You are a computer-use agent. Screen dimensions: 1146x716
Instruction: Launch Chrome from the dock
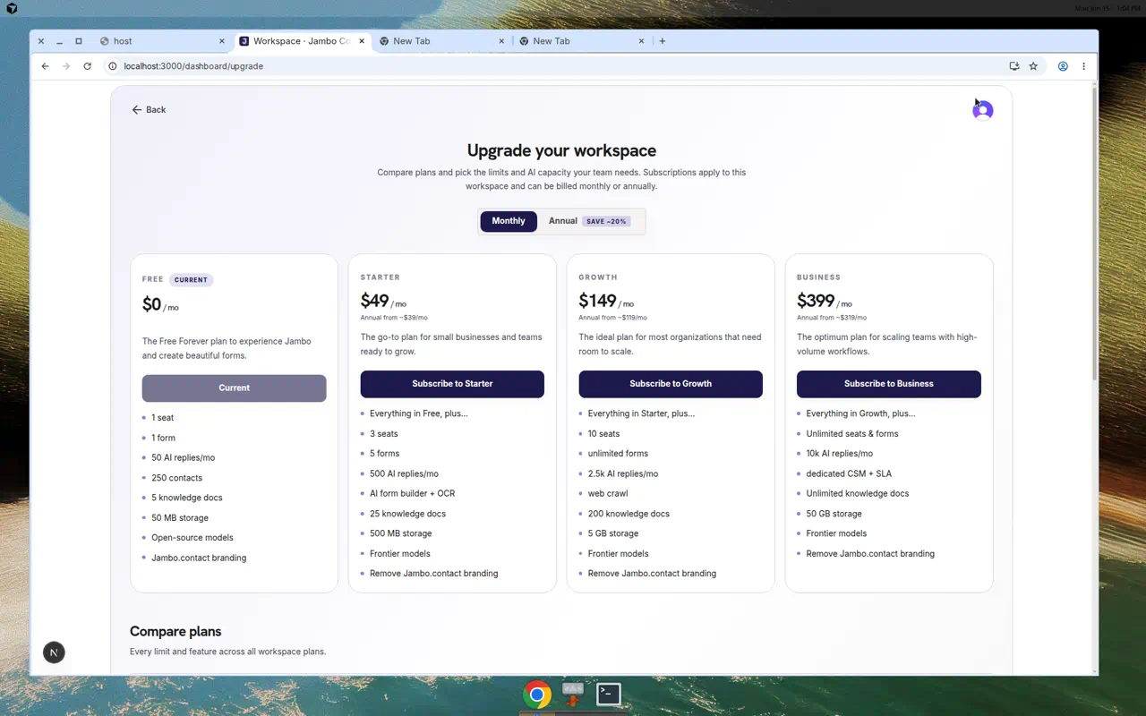pos(537,695)
